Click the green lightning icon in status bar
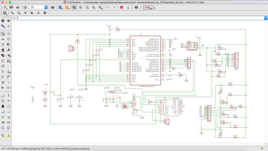The height and width of the screenshot is (151, 268). pyautogui.click(x=262, y=148)
